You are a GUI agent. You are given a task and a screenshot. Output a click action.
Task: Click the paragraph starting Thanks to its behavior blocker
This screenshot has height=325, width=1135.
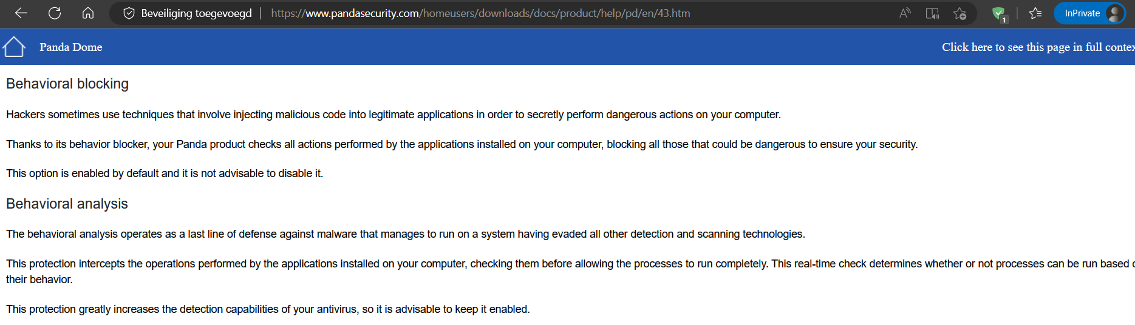[462, 144]
